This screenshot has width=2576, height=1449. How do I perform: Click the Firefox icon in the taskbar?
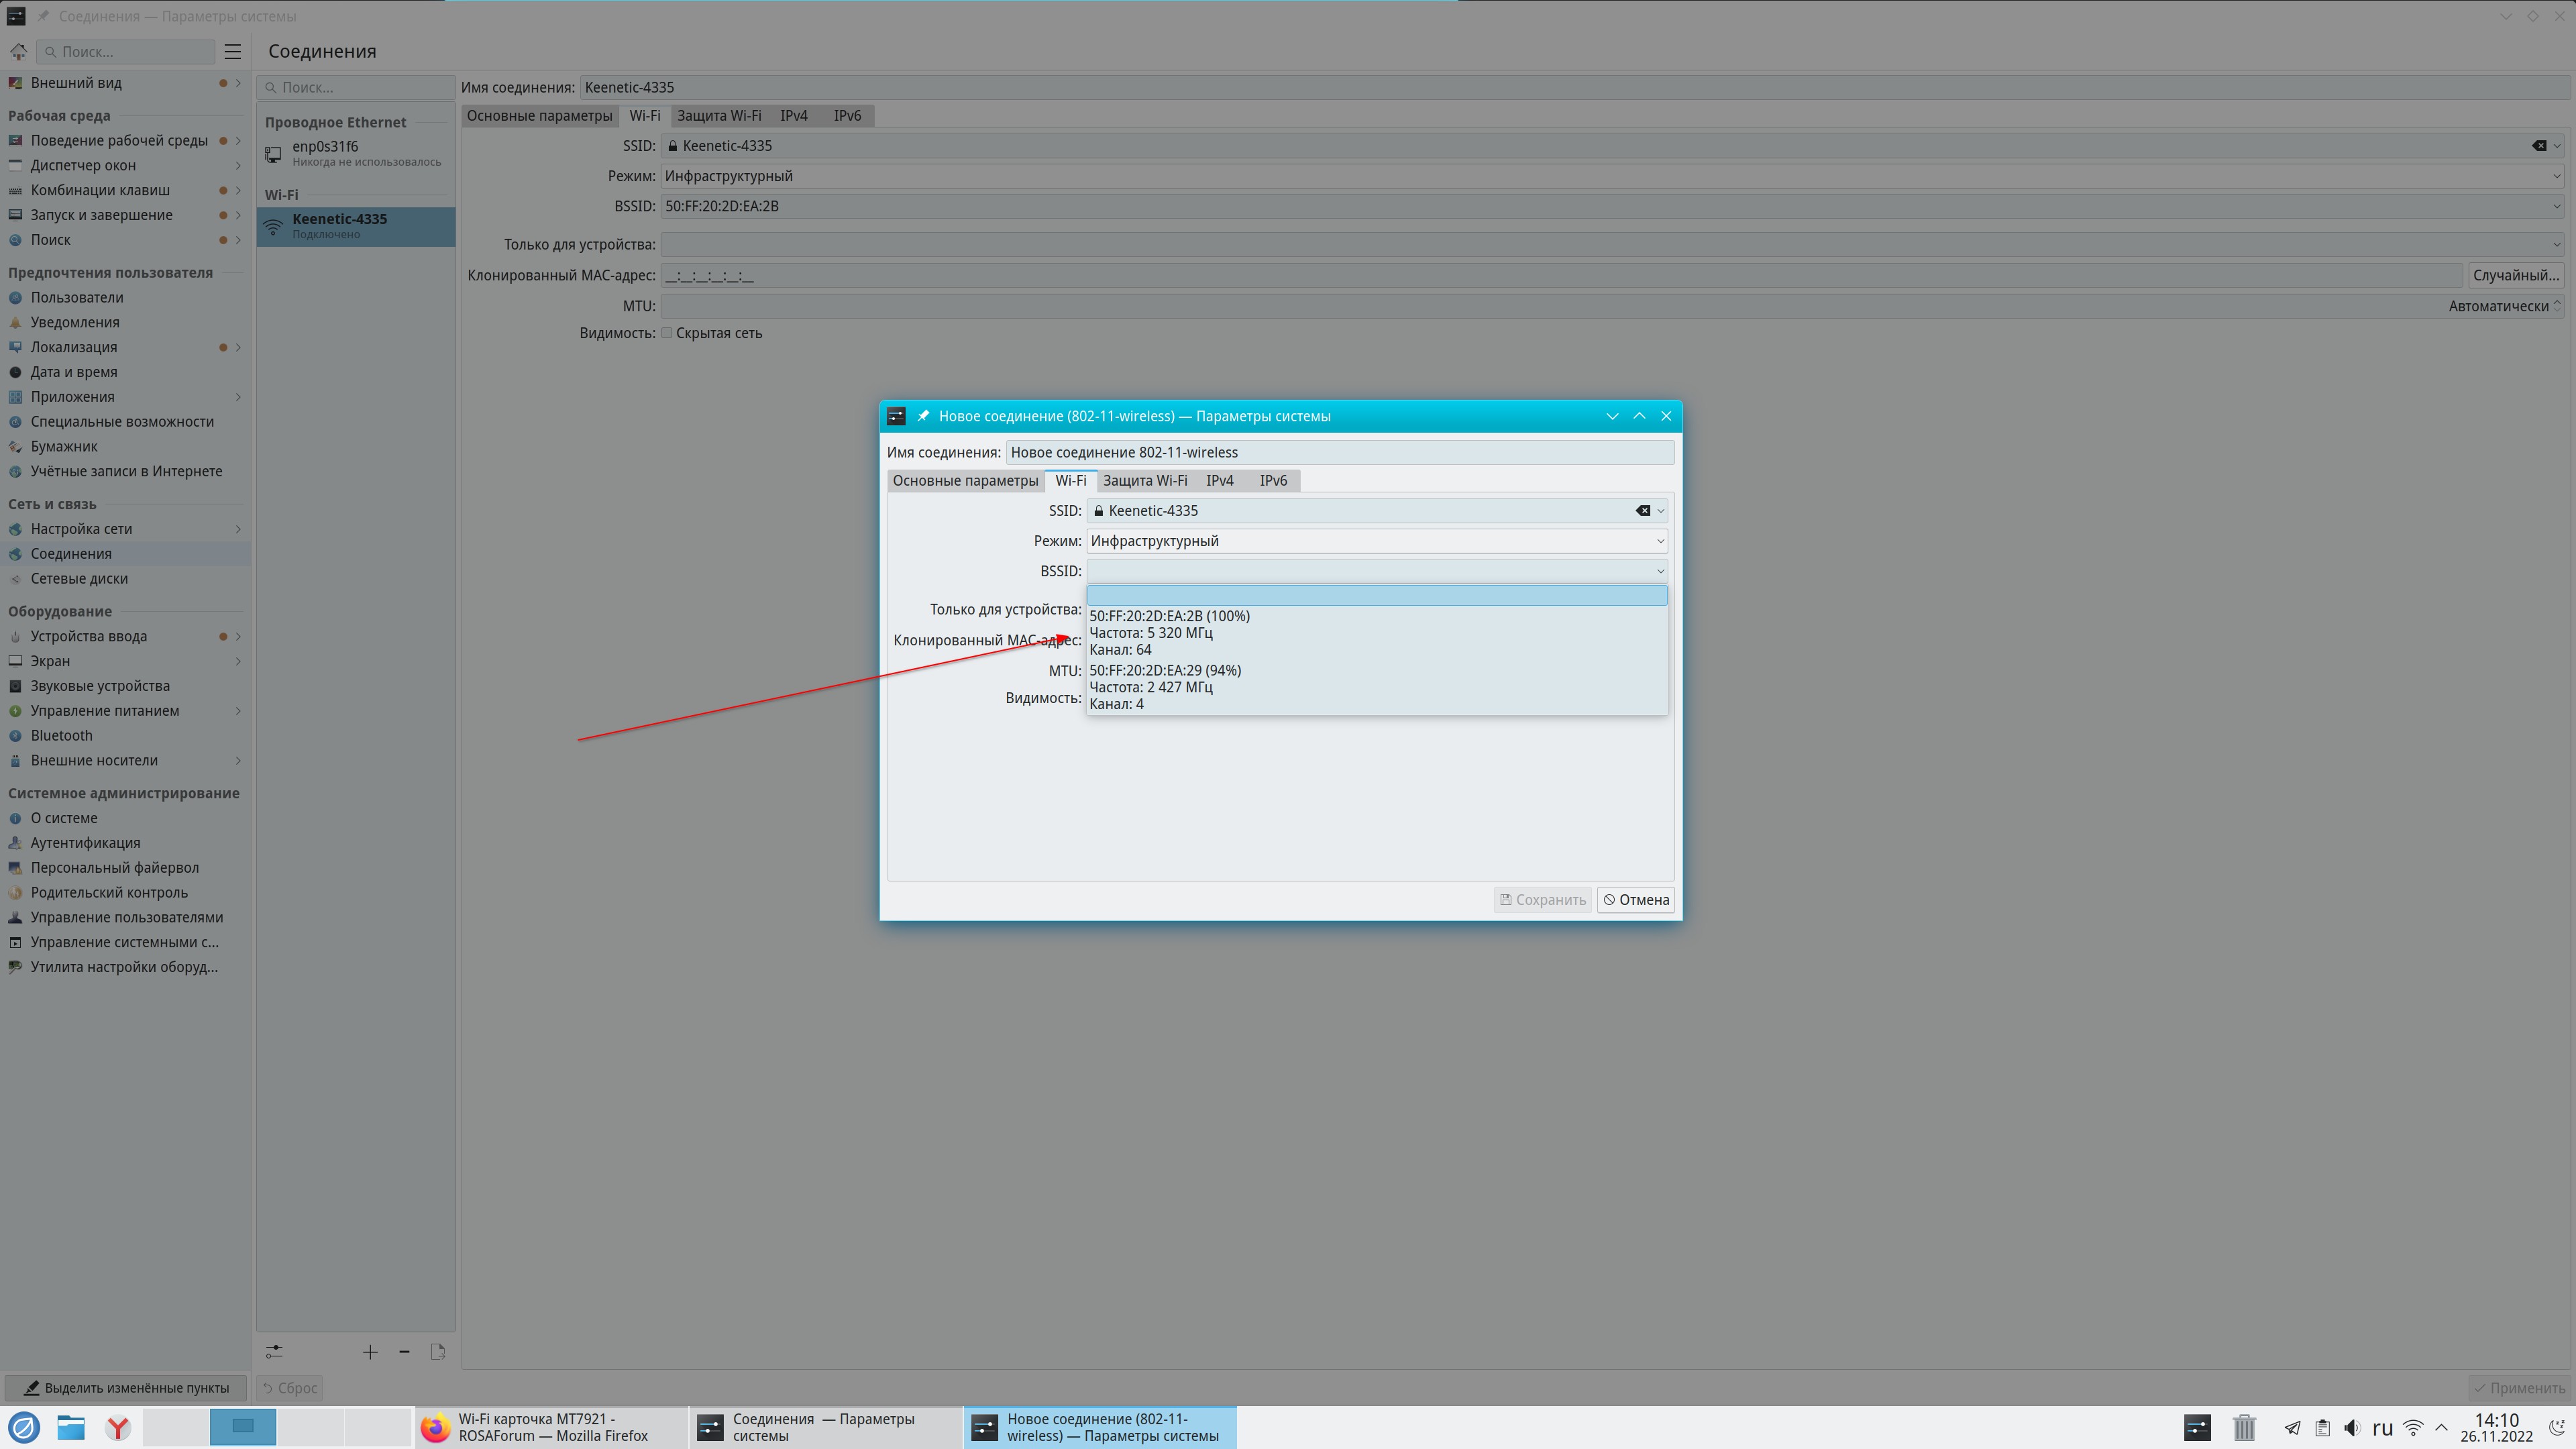click(x=435, y=1427)
